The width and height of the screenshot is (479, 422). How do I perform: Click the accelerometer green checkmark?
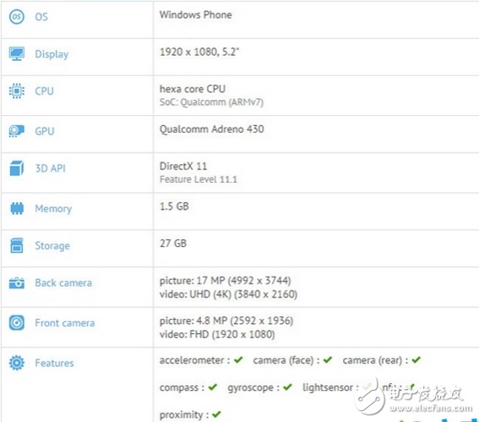238,360
